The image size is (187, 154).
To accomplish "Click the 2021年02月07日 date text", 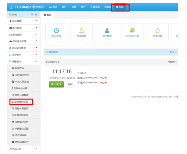I will pos(62,78).
